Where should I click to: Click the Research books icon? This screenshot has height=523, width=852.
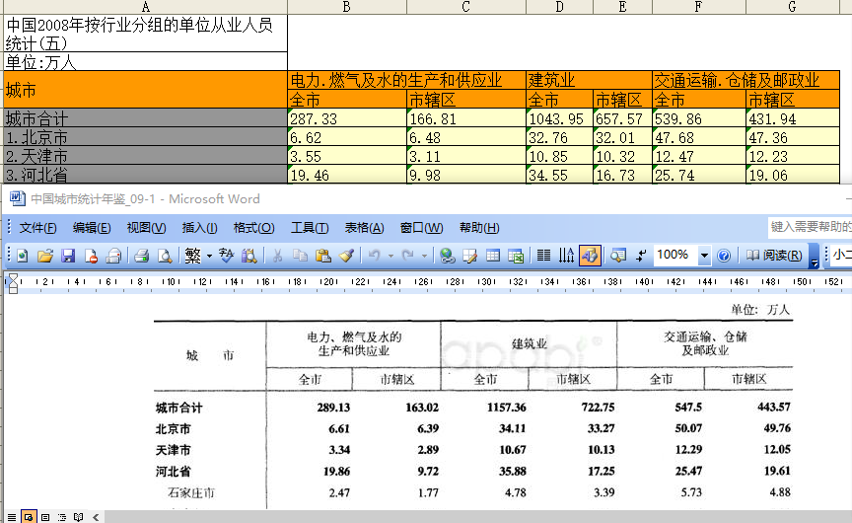pos(248,255)
